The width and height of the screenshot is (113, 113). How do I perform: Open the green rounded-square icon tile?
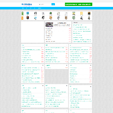(x=74, y=18)
